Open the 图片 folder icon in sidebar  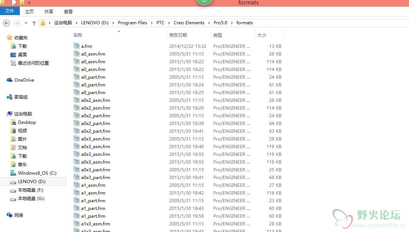13,139
